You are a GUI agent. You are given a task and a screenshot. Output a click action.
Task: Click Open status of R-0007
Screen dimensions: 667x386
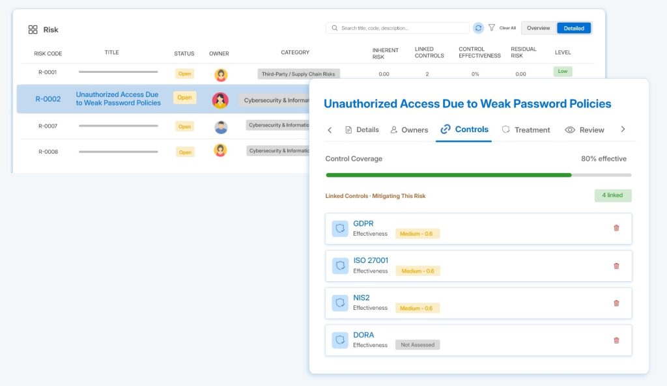[184, 126]
